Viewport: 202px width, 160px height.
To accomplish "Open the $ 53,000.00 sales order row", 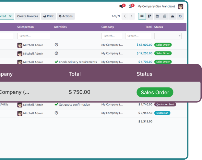I will (144, 45).
